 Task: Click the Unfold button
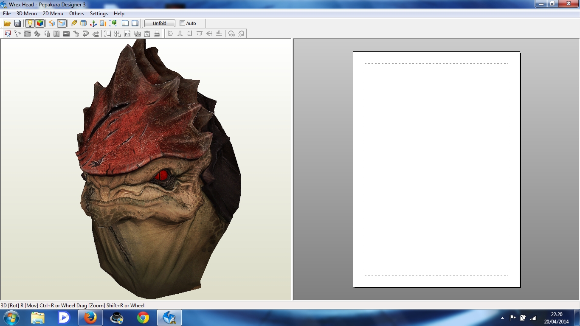click(x=160, y=23)
